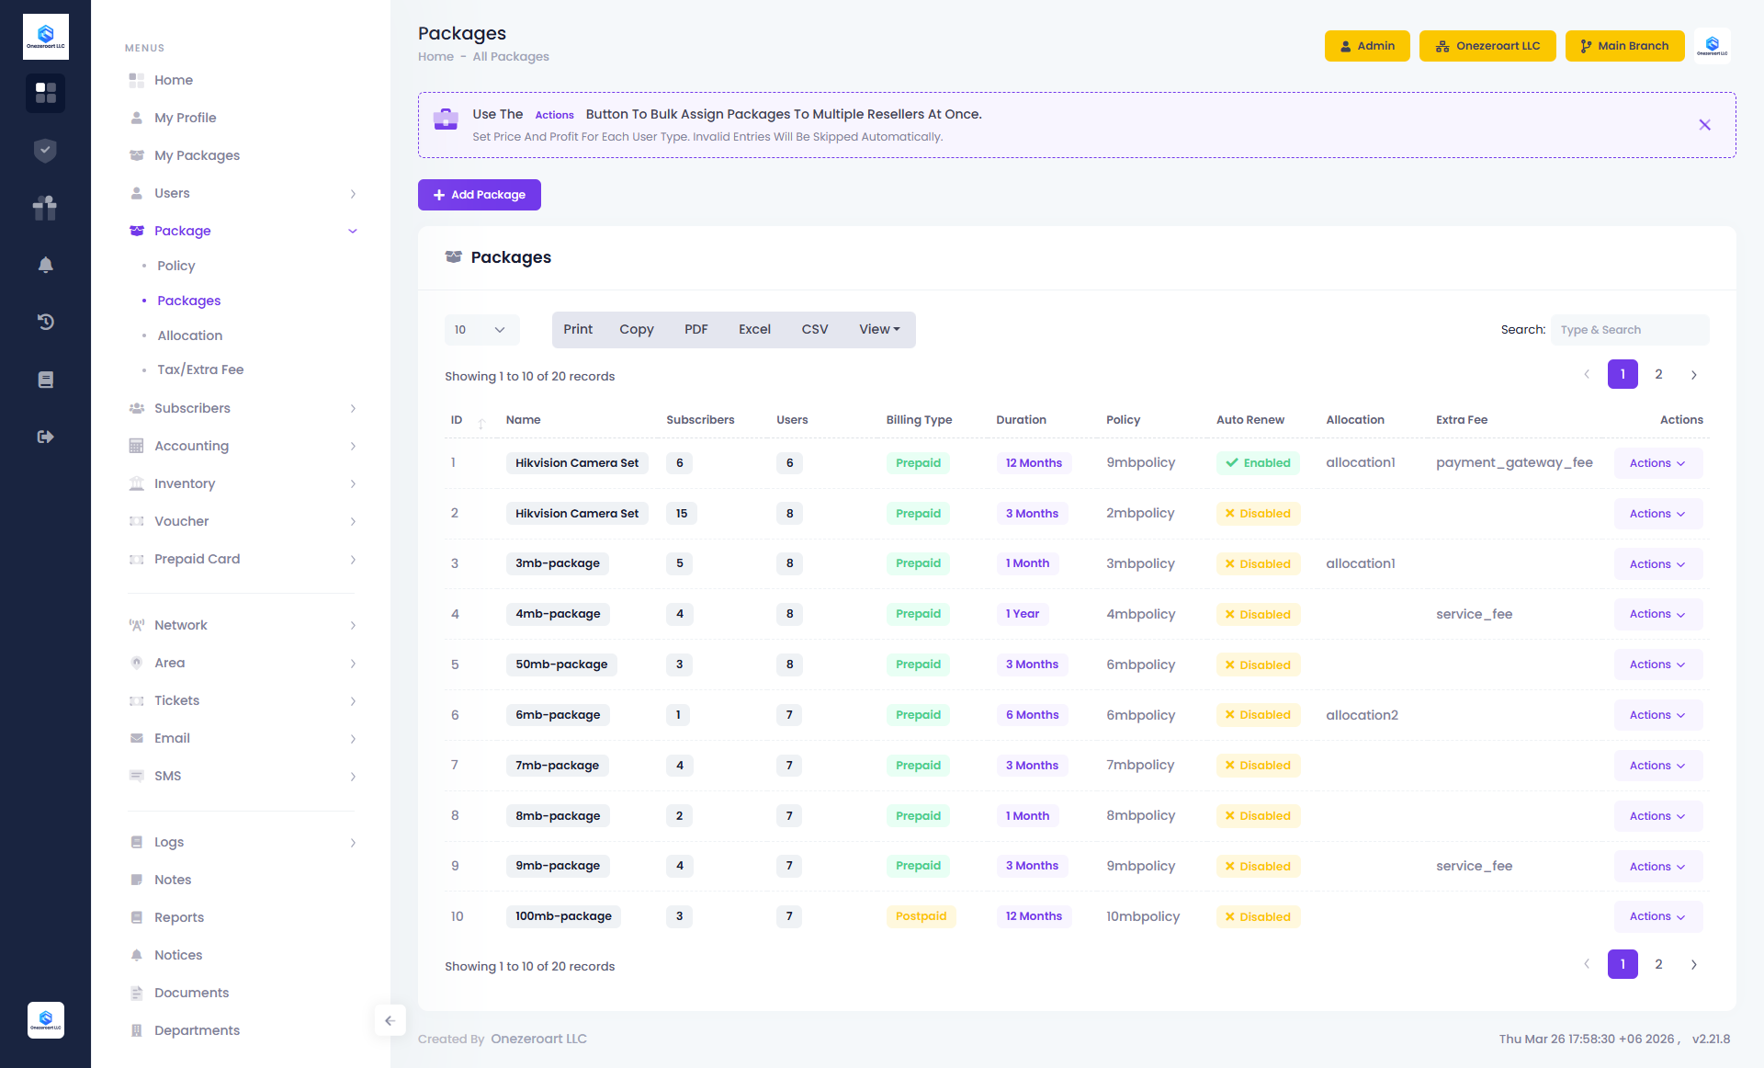1764x1068 pixels.
Task: Go to page 2 in top pagination
Action: click(x=1658, y=374)
